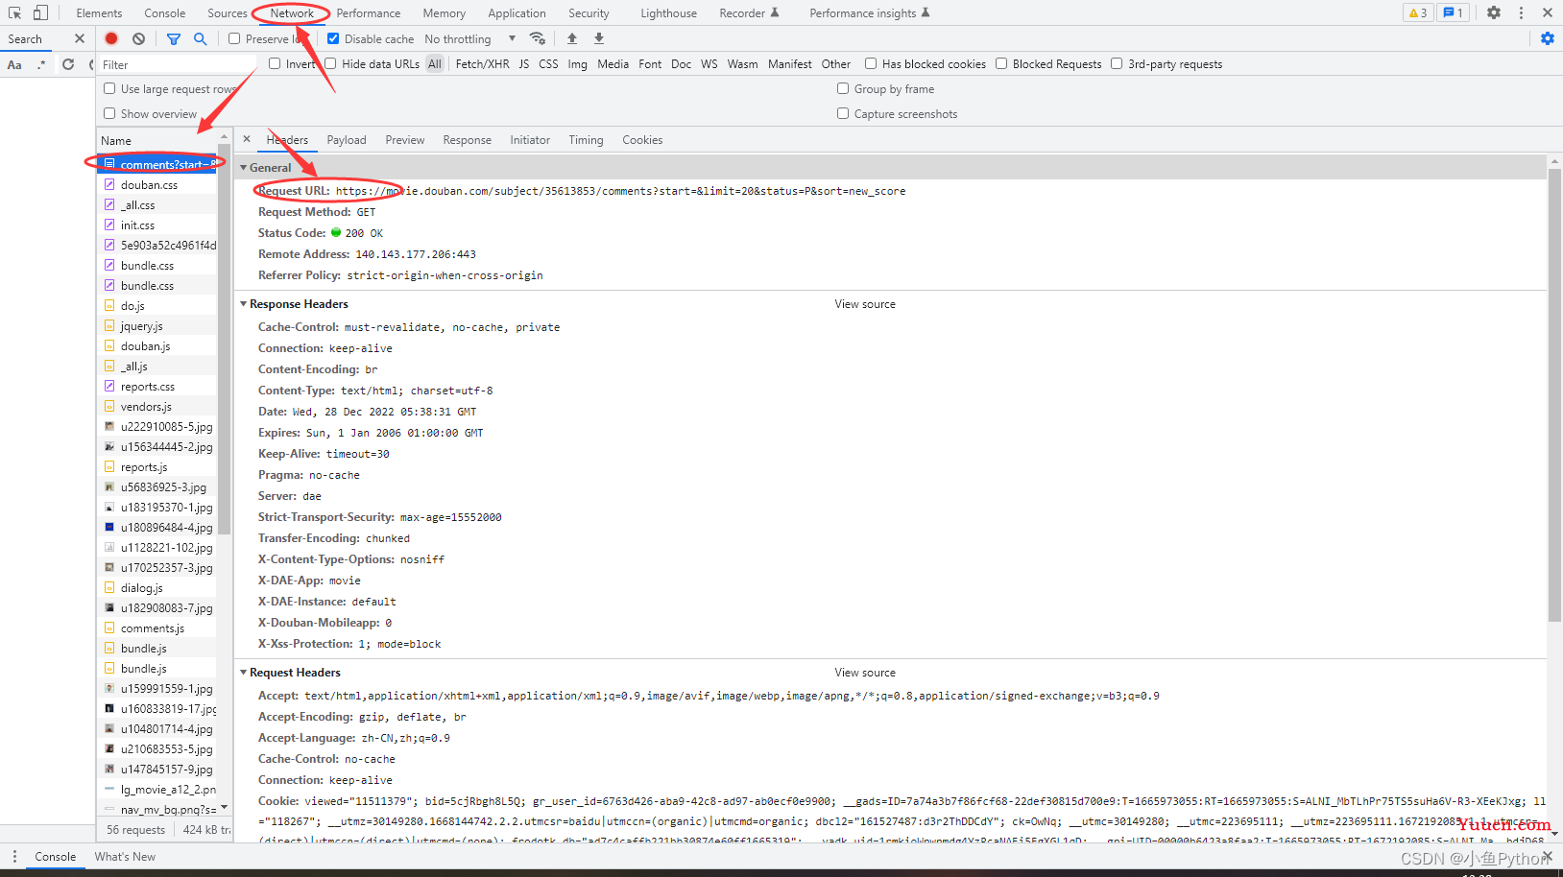Import HAR file upload icon
This screenshot has width=1563, height=877.
click(x=572, y=38)
